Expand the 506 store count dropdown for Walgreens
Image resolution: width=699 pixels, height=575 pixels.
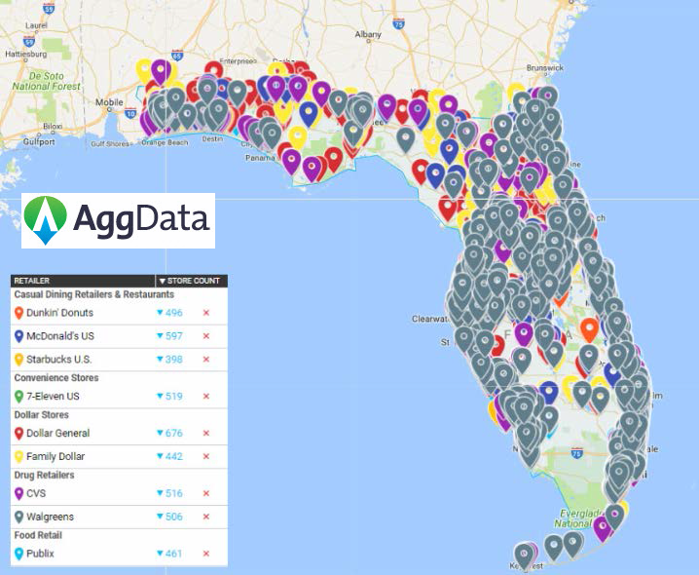(x=169, y=517)
